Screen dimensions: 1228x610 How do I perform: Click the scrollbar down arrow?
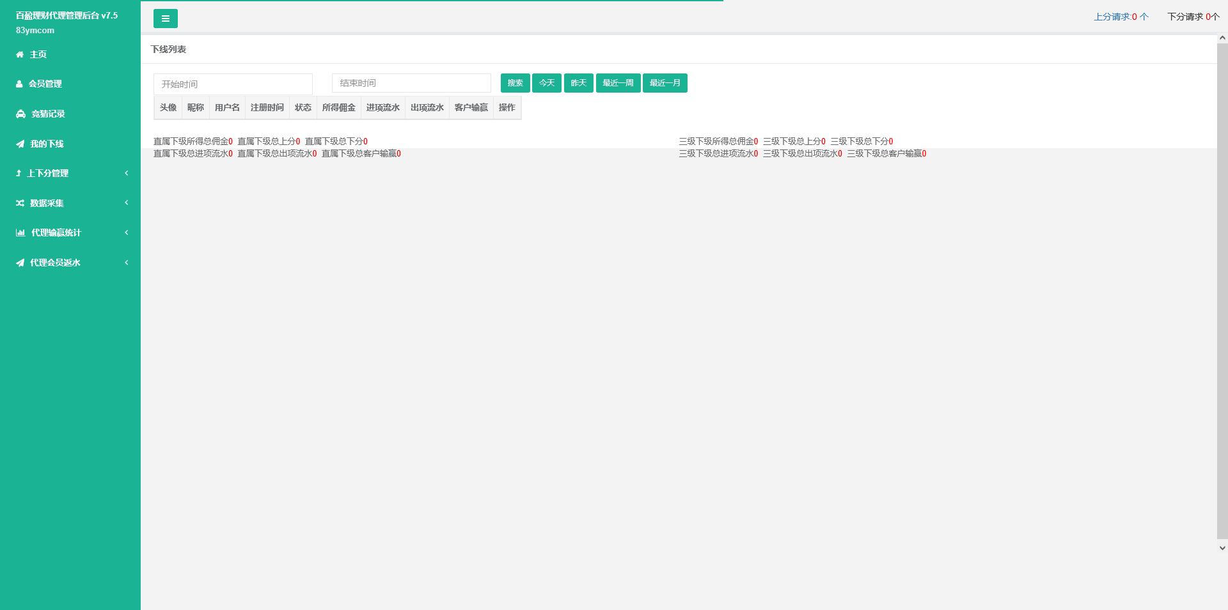[1222, 548]
